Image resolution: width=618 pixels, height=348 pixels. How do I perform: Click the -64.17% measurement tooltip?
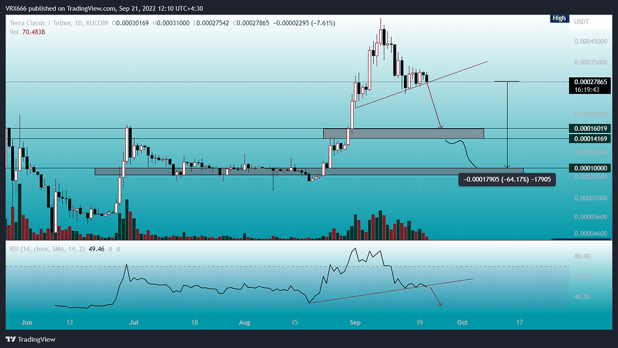tap(506, 179)
